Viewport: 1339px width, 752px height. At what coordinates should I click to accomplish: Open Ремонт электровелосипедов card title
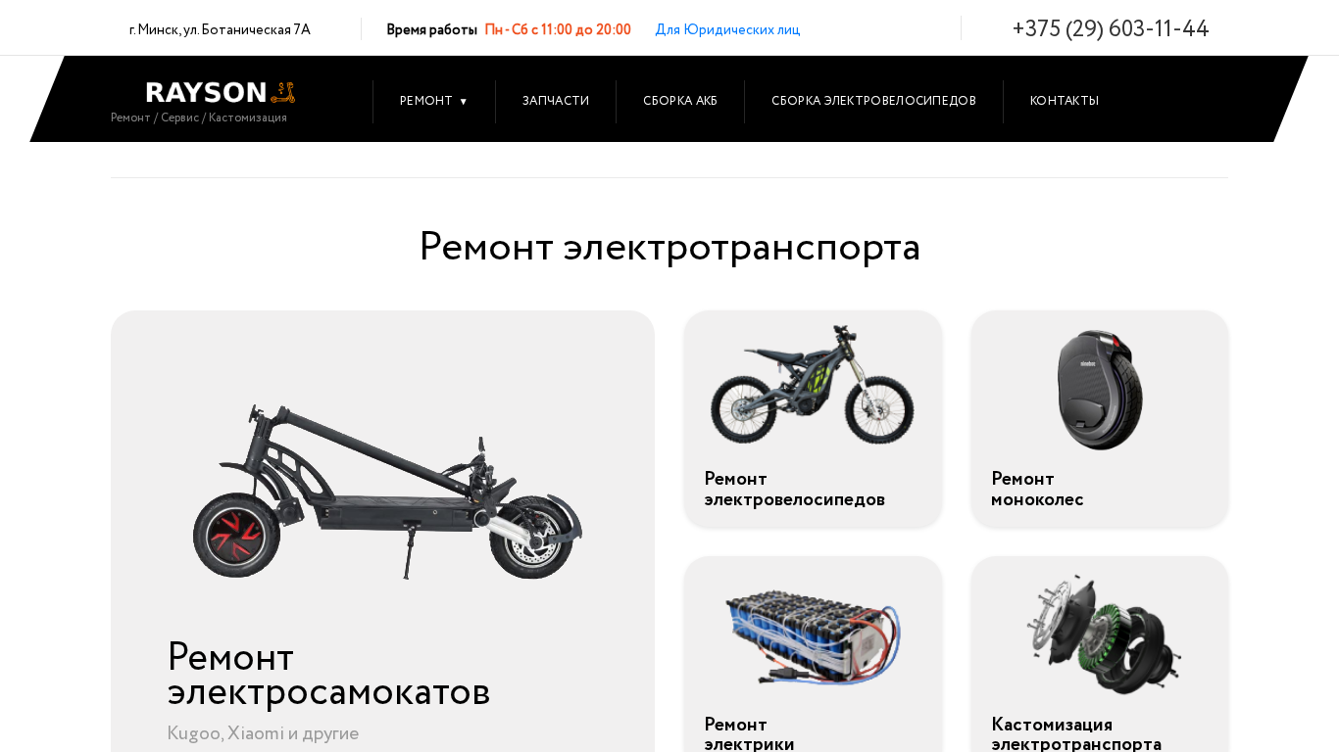795,490
